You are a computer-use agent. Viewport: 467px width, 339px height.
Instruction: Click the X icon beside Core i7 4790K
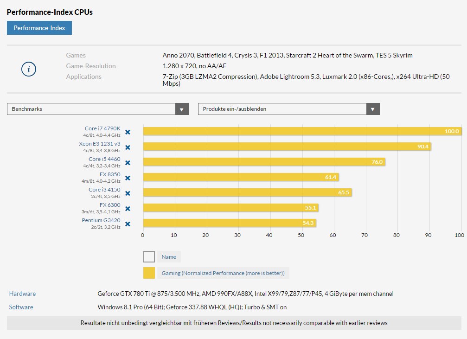[x=127, y=132]
